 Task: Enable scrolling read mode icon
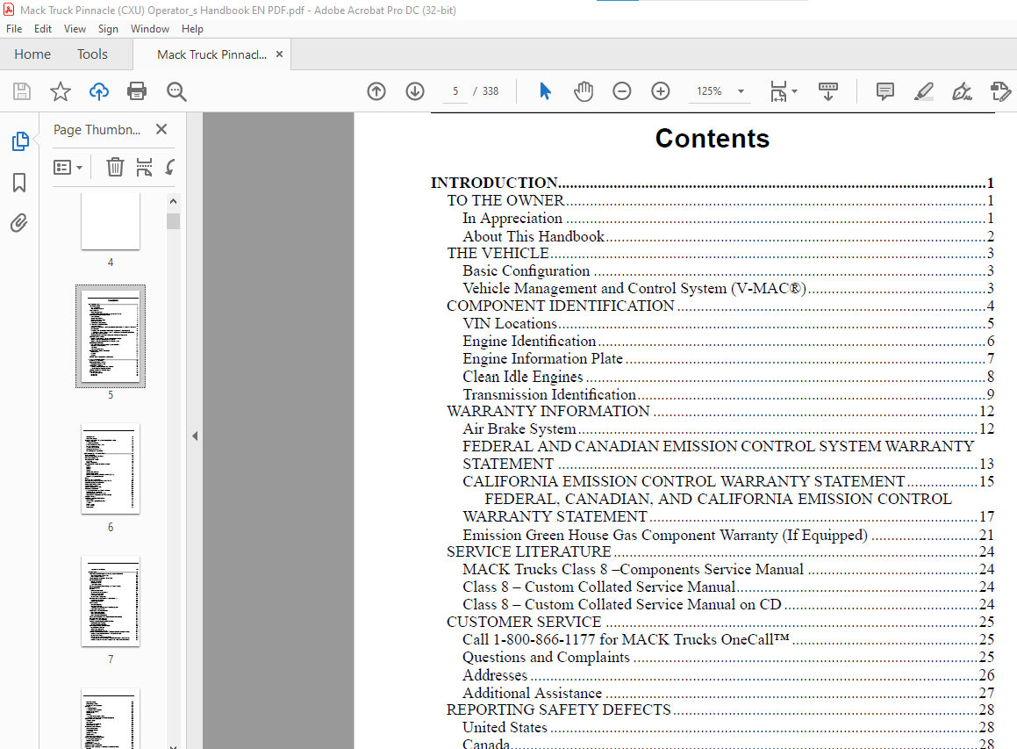(828, 91)
